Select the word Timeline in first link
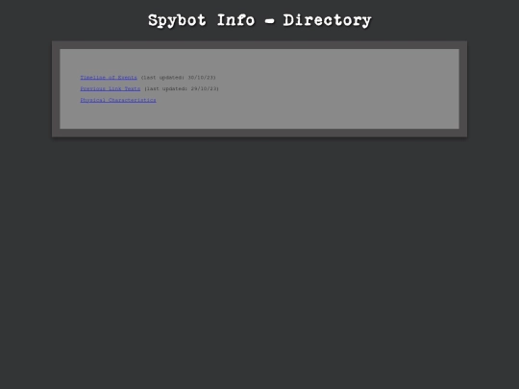 click(93, 78)
